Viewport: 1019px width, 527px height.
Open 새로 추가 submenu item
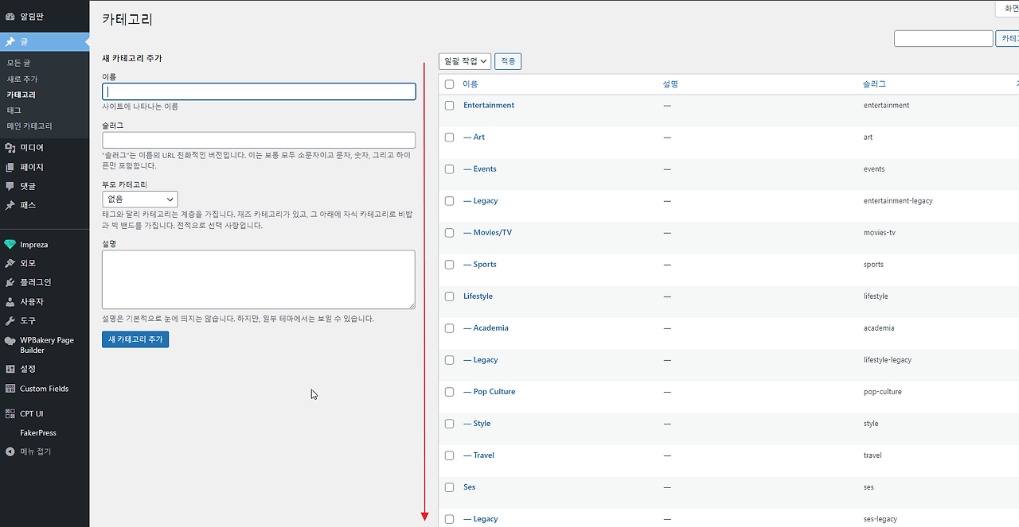click(22, 79)
